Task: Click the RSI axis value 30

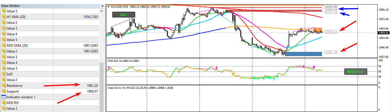Action: (380, 76)
